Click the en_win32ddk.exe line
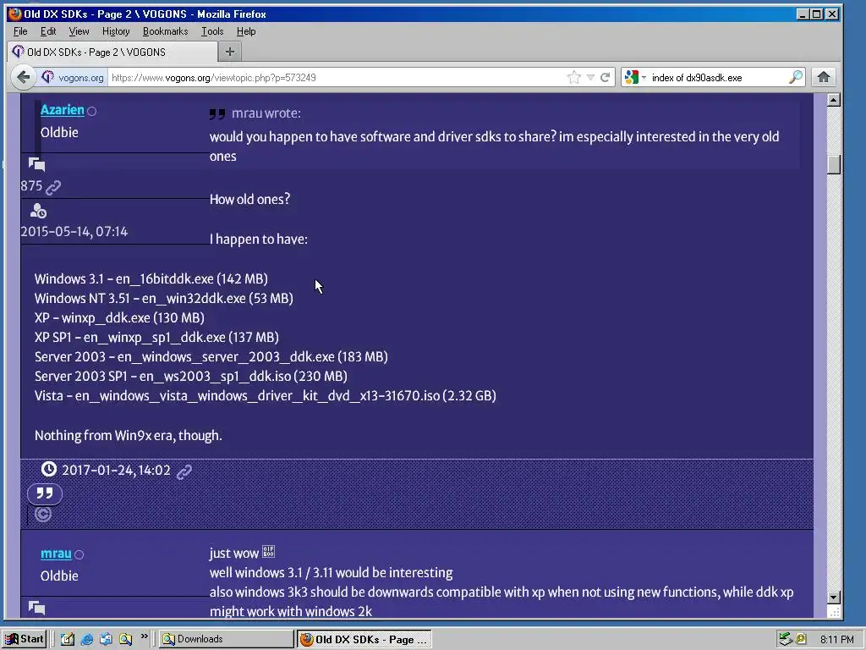866x650 pixels. 163,298
